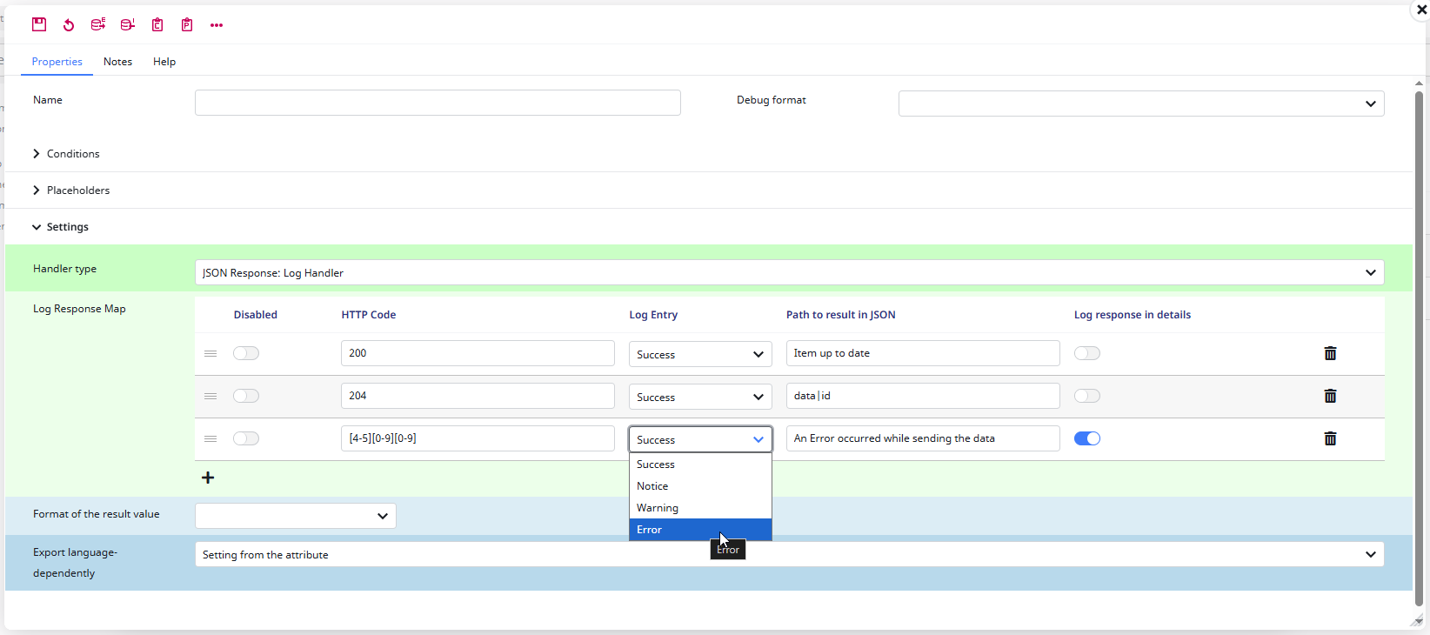The image size is (1430, 635).
Task: Click the 'Path to result in JSON' header
Action: pos(840,315)
